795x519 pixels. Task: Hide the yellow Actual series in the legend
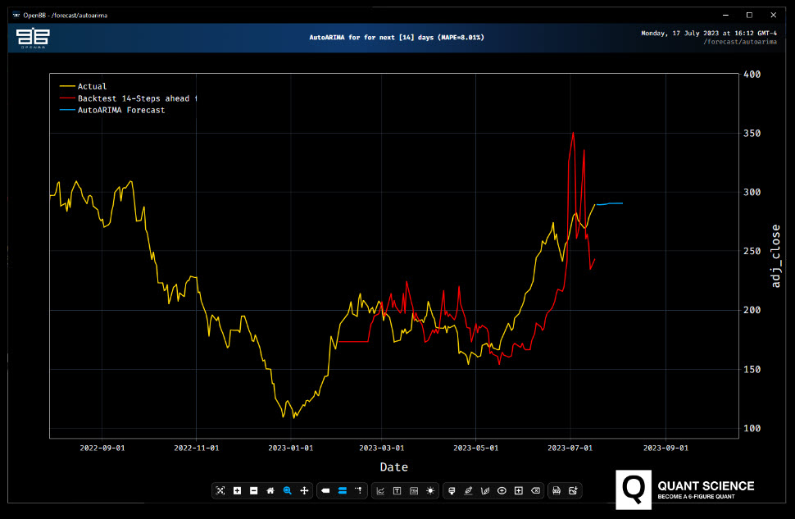tap(90, 86)
